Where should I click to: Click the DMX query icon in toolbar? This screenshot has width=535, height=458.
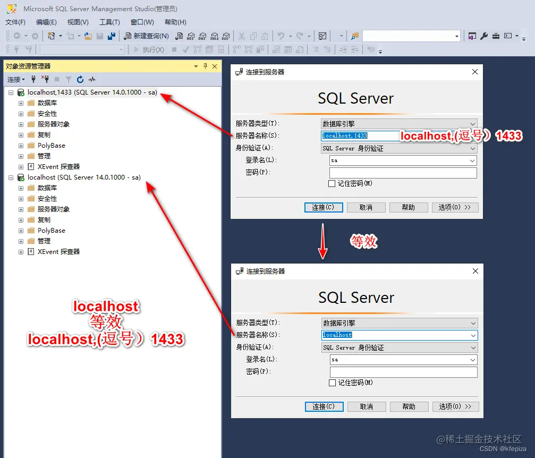[202, 36]
